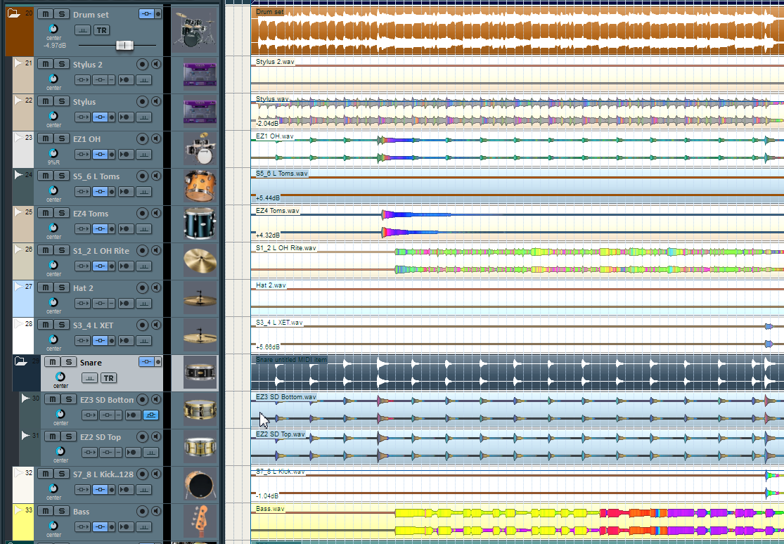Solo the S5_6 L Toms track
This screenshot has width=784, height=544.
[61, 176]
